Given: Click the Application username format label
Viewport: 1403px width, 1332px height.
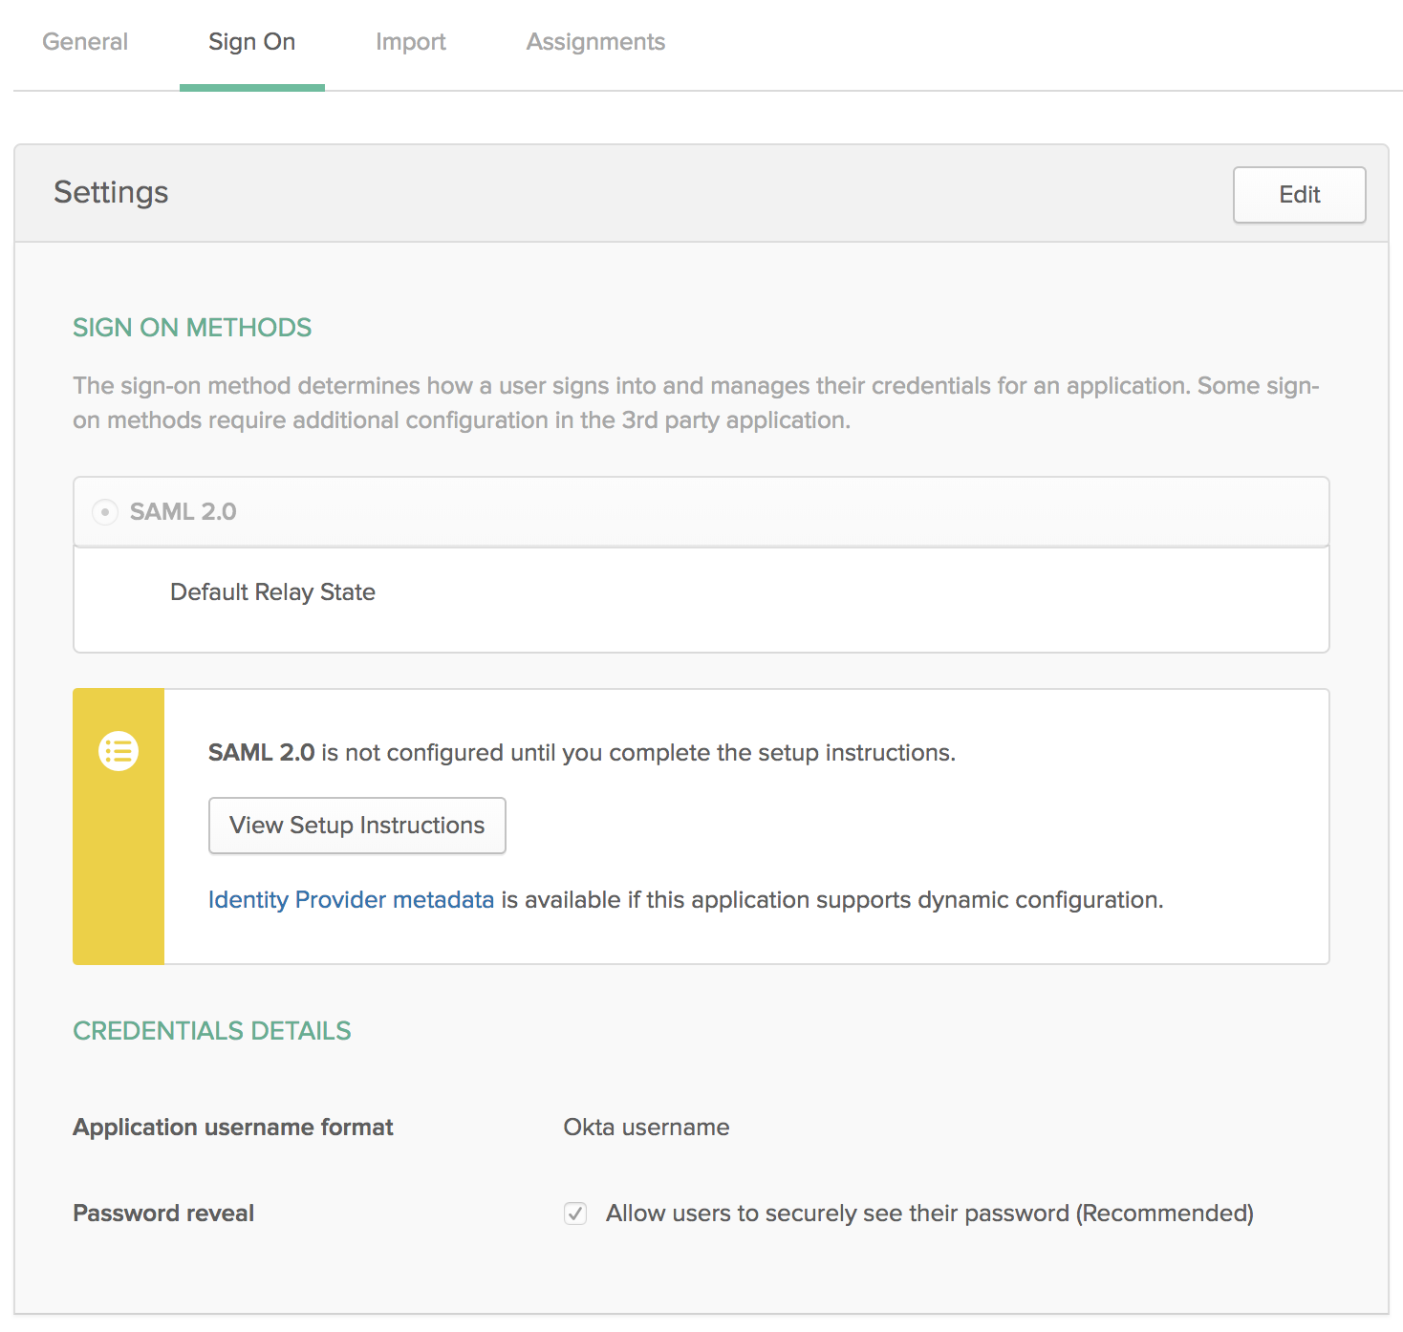Looking at the screenshot, I should click(x=233, y=1128).
